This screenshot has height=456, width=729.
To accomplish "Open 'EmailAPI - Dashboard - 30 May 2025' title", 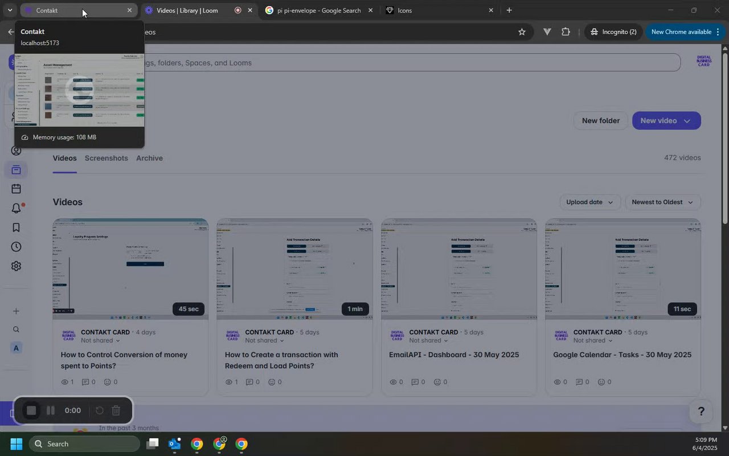I will (x=454, y=355).
